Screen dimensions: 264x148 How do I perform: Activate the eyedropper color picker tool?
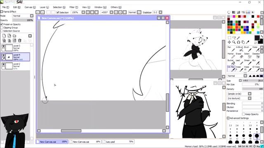tap(247, 42)
